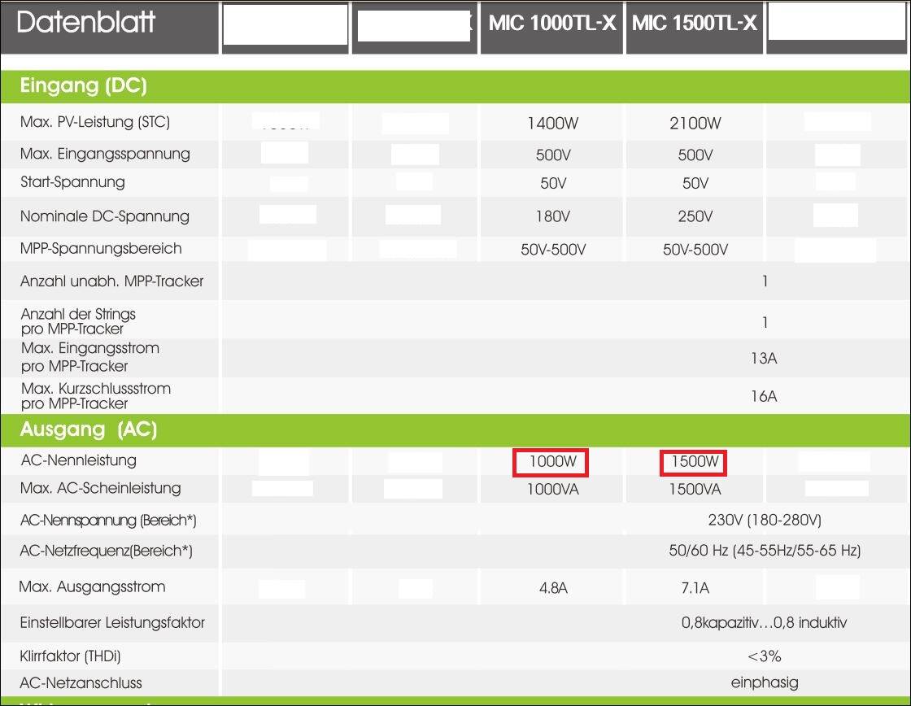Click the Eingang (DC) section heading
This screenshot has width=911, height=706.
point(84,86)
